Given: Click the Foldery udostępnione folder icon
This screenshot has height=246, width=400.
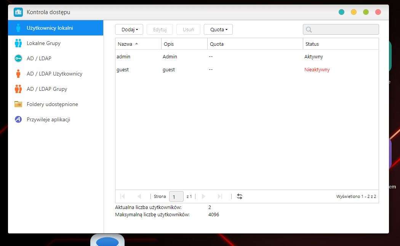Looking at the screenshot, I should point(18,104).
